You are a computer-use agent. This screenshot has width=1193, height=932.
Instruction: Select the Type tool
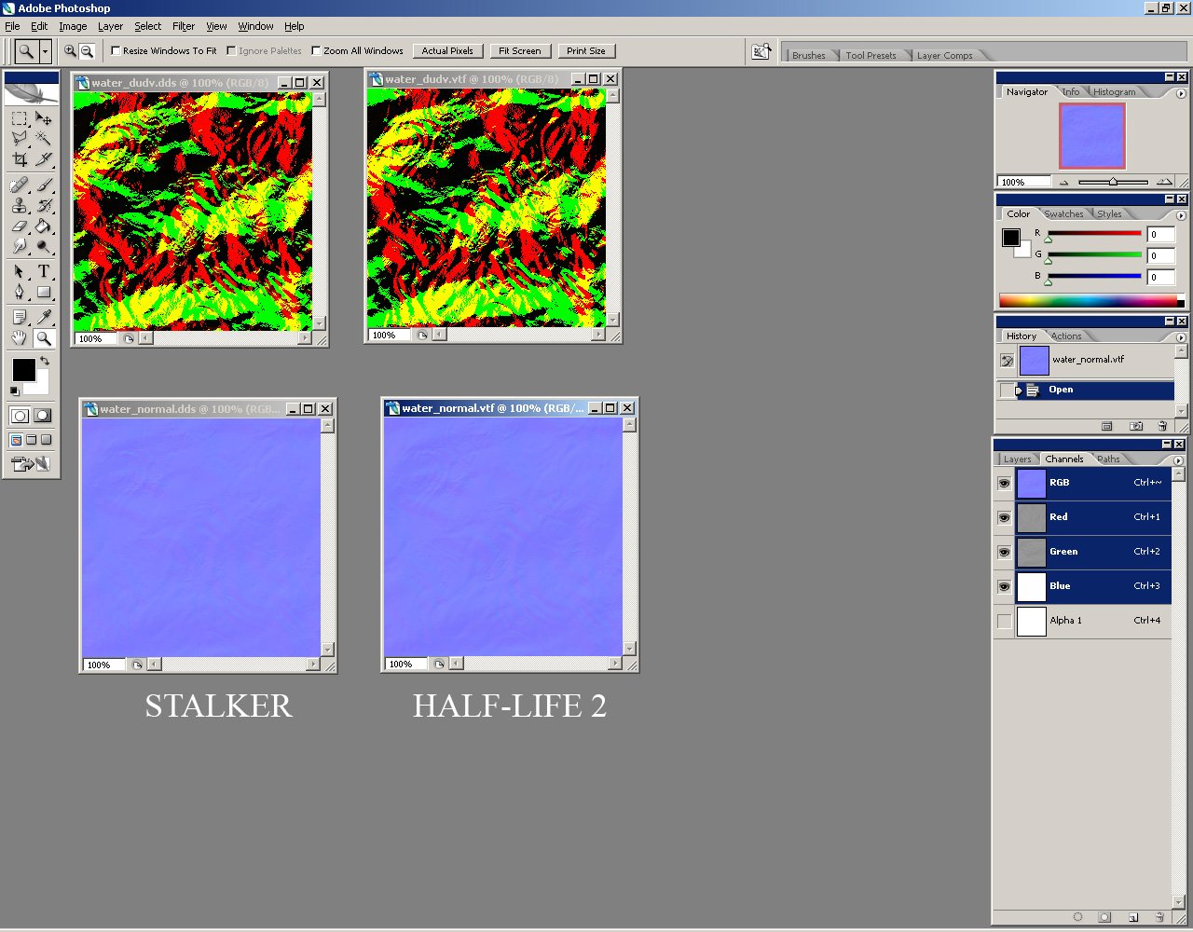[43, 271]
